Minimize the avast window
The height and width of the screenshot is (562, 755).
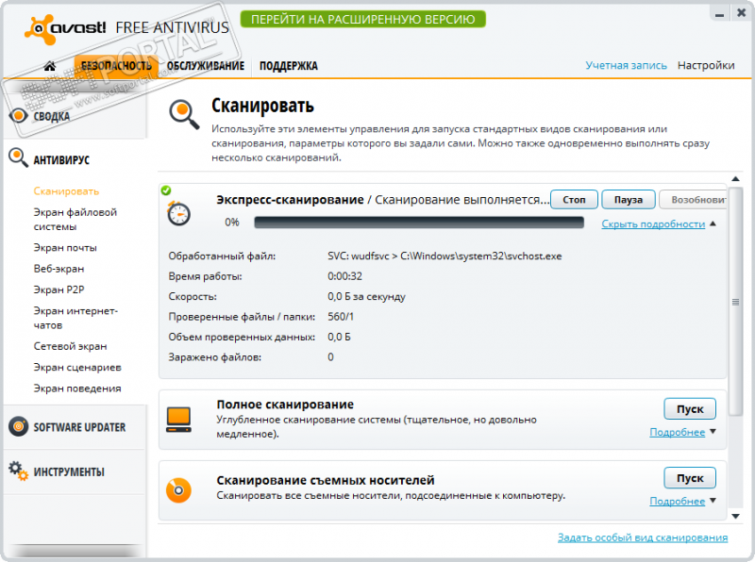pyautogui.click(x=720, y=14)
